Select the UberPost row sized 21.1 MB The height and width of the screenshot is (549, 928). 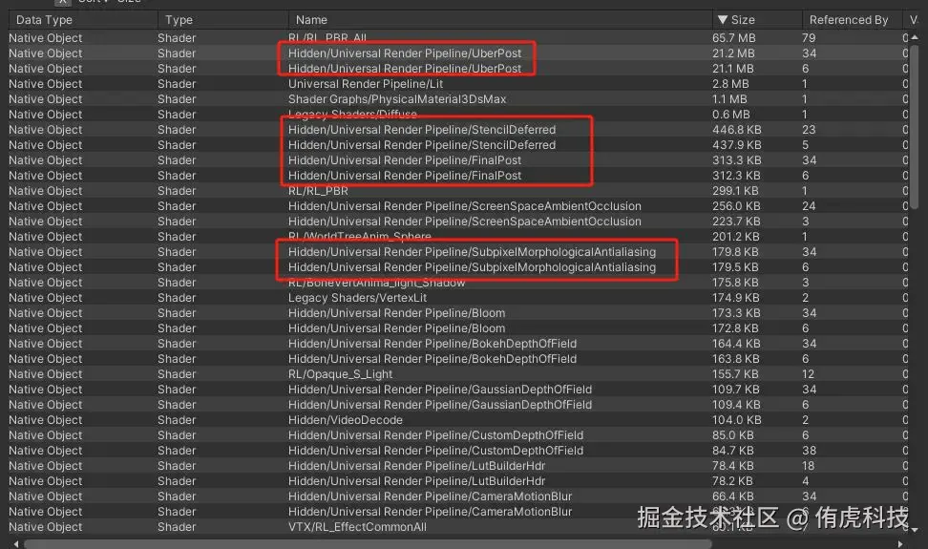[456, 69]
